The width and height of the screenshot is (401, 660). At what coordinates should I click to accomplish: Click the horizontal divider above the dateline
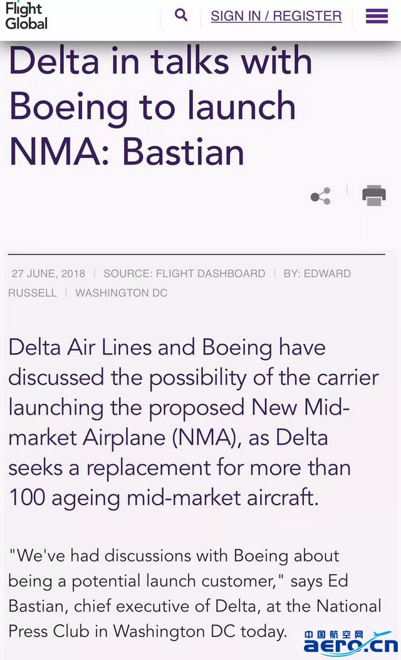(x=196, y=254)
